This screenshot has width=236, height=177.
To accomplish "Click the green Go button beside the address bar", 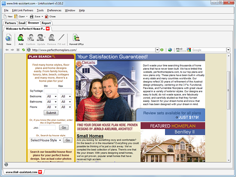I will (x=162, y=50).
